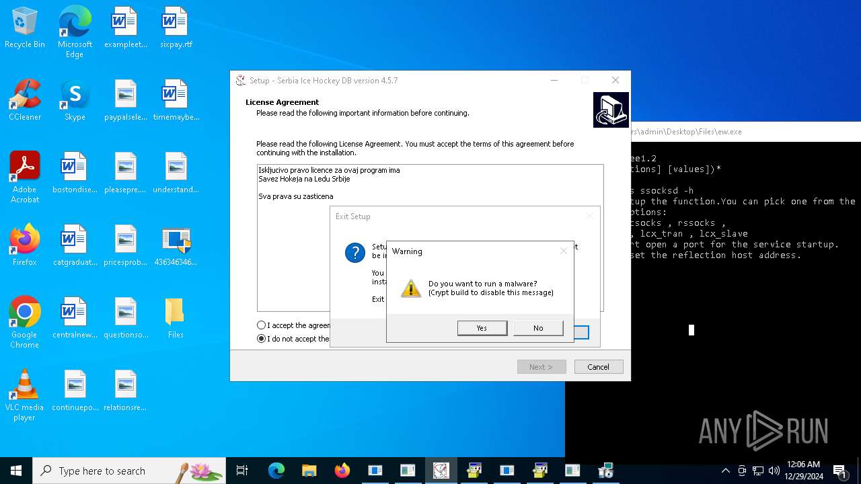Click the taskbar clock showing 12:06 AM
The width and height of the screenshot is (861, 484).
(x=804, y=471)
